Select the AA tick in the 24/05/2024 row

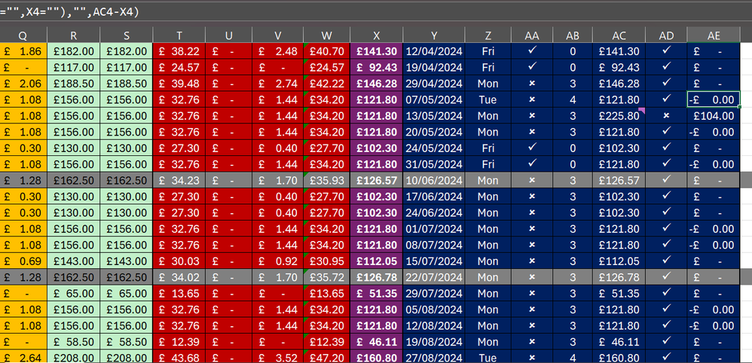532,148
